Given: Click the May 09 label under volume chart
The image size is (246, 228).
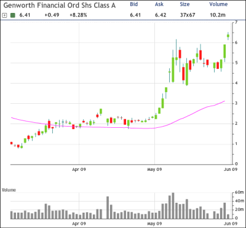Looking at the screenshot, I should pyautogui.click(x=155, y=224).
